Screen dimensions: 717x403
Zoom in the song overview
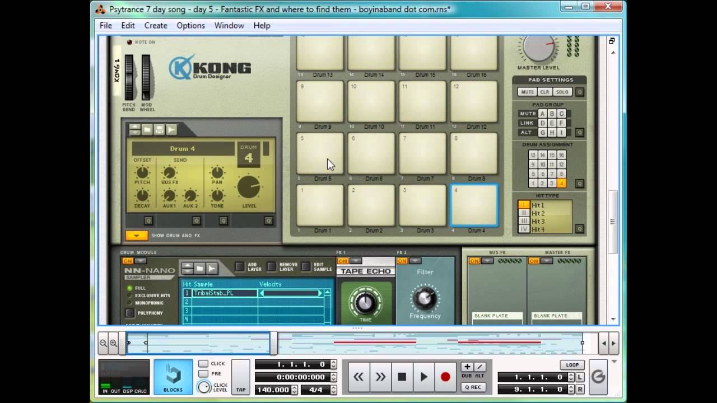pos(113,343)
